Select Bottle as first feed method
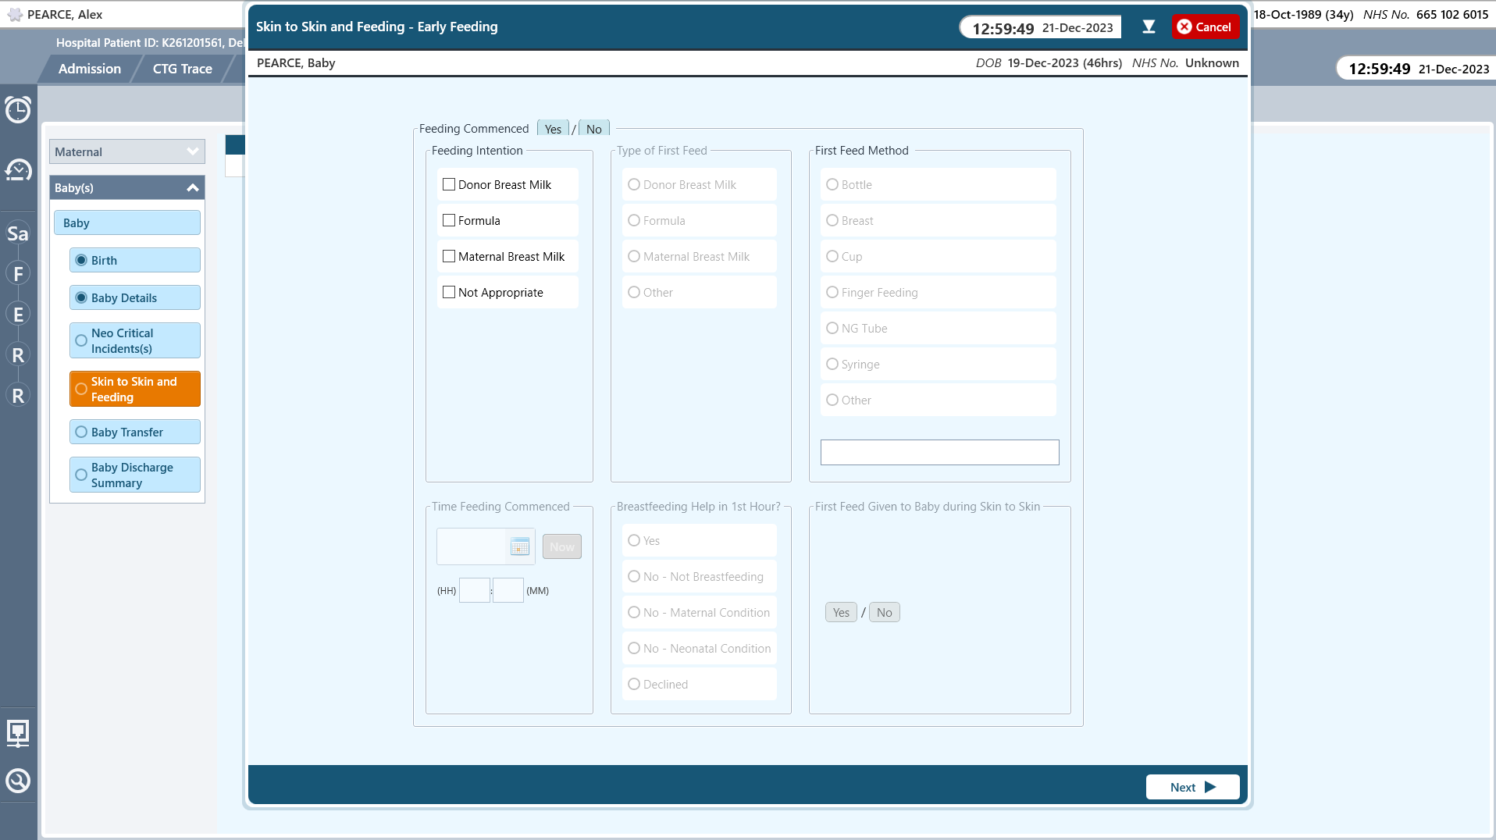This screenshot has width=1496, height=840. tap(938, 184)
